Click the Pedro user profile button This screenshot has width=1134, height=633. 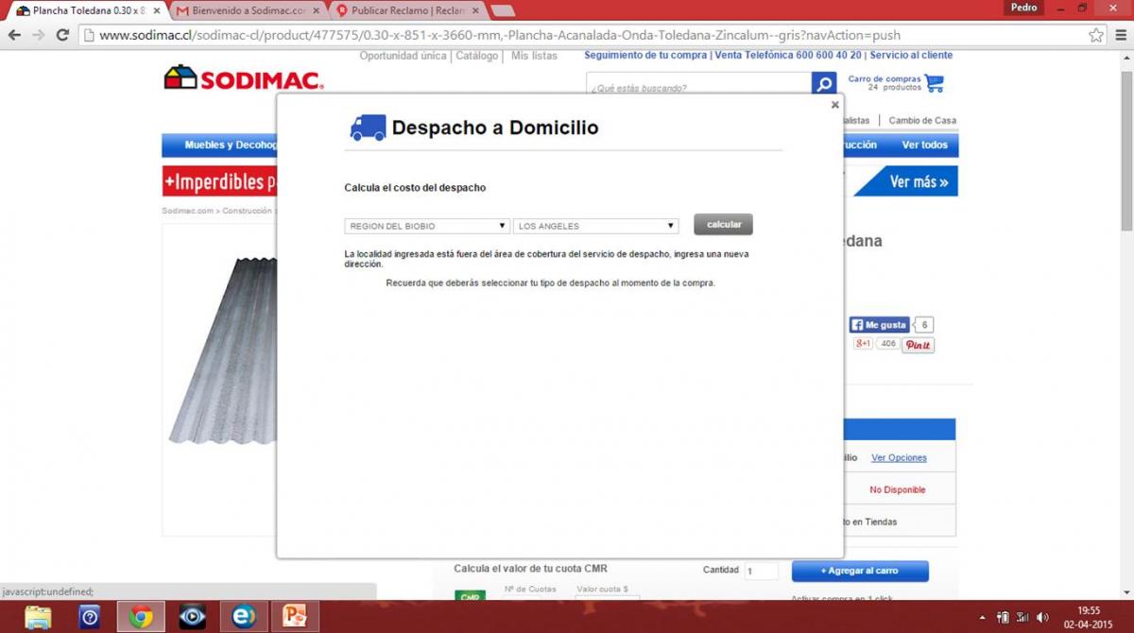point(1023,8)
